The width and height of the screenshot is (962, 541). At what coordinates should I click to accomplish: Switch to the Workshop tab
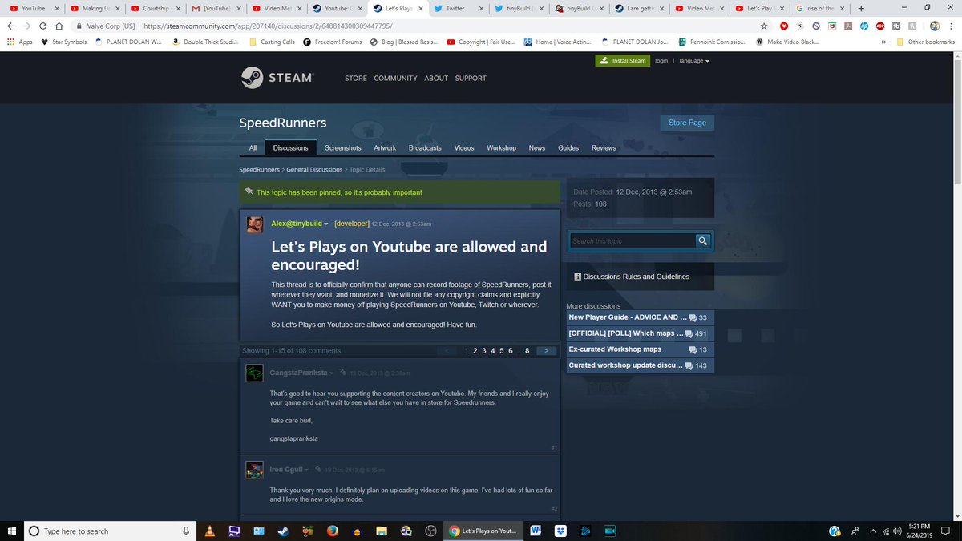click(x=501, y=147)
